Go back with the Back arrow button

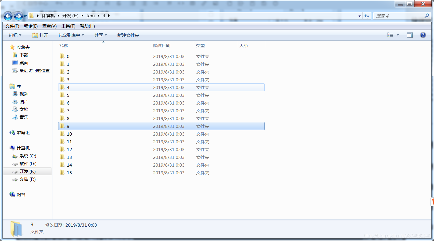tap(8, 16)
